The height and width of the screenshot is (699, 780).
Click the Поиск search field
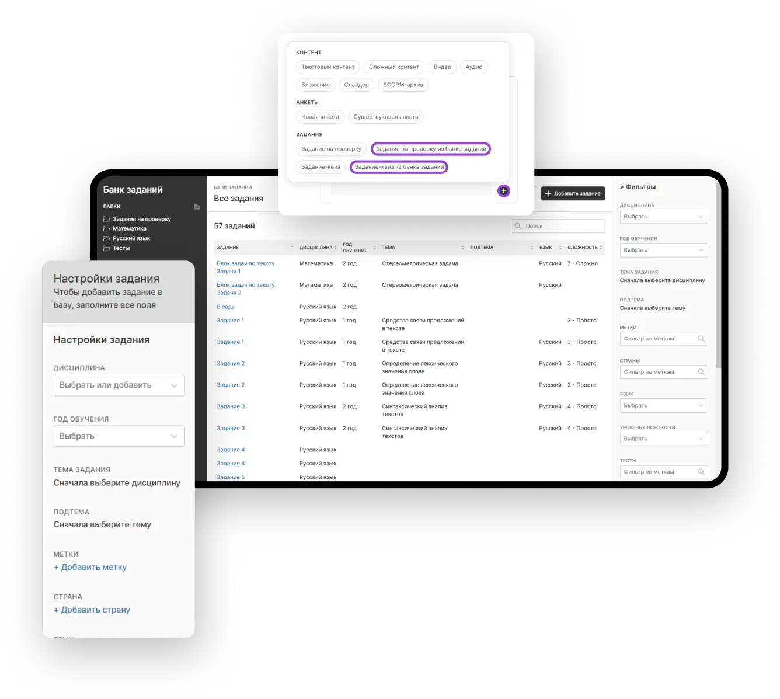[x=558, y=226]
